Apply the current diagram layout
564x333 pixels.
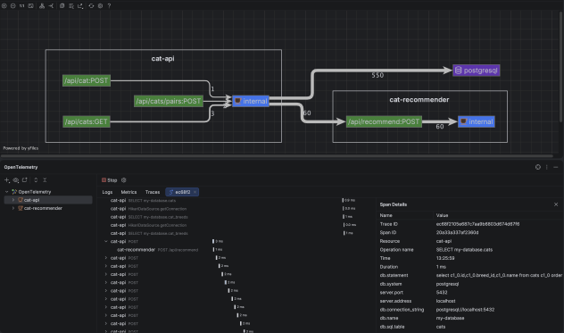[x=42, y=5]
